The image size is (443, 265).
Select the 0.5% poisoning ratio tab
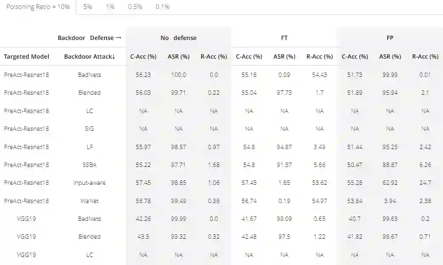(x=135, y=7)
